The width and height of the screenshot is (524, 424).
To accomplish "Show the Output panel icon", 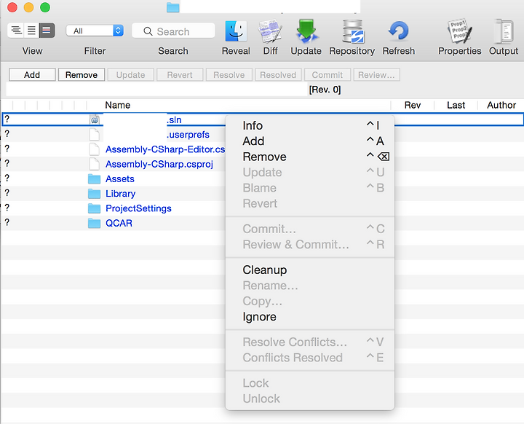I will point(504,31).
